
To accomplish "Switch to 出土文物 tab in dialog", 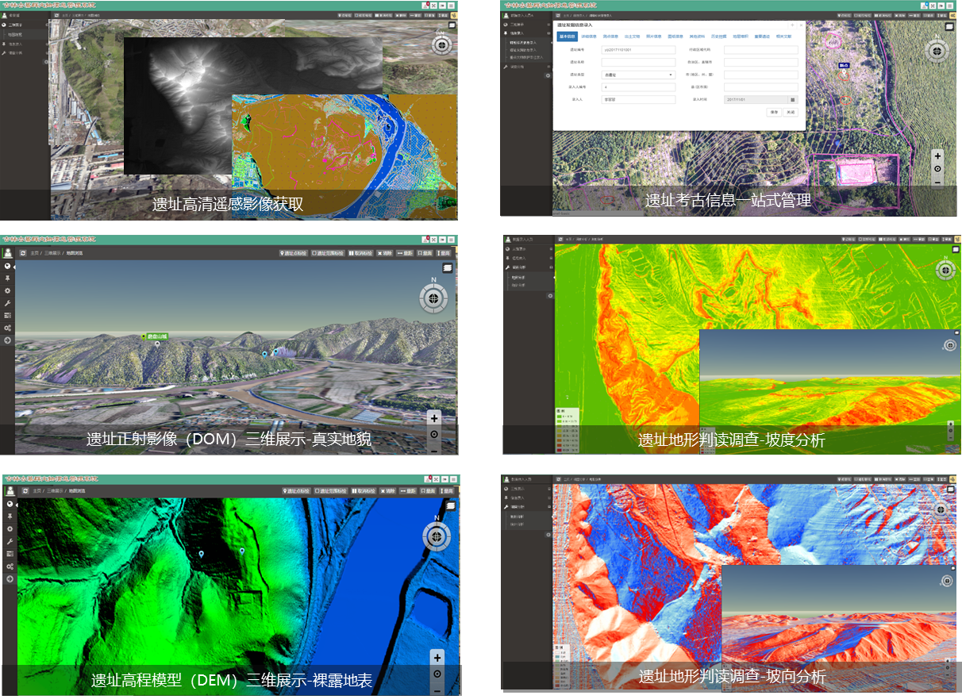I will tap(633, 36).
